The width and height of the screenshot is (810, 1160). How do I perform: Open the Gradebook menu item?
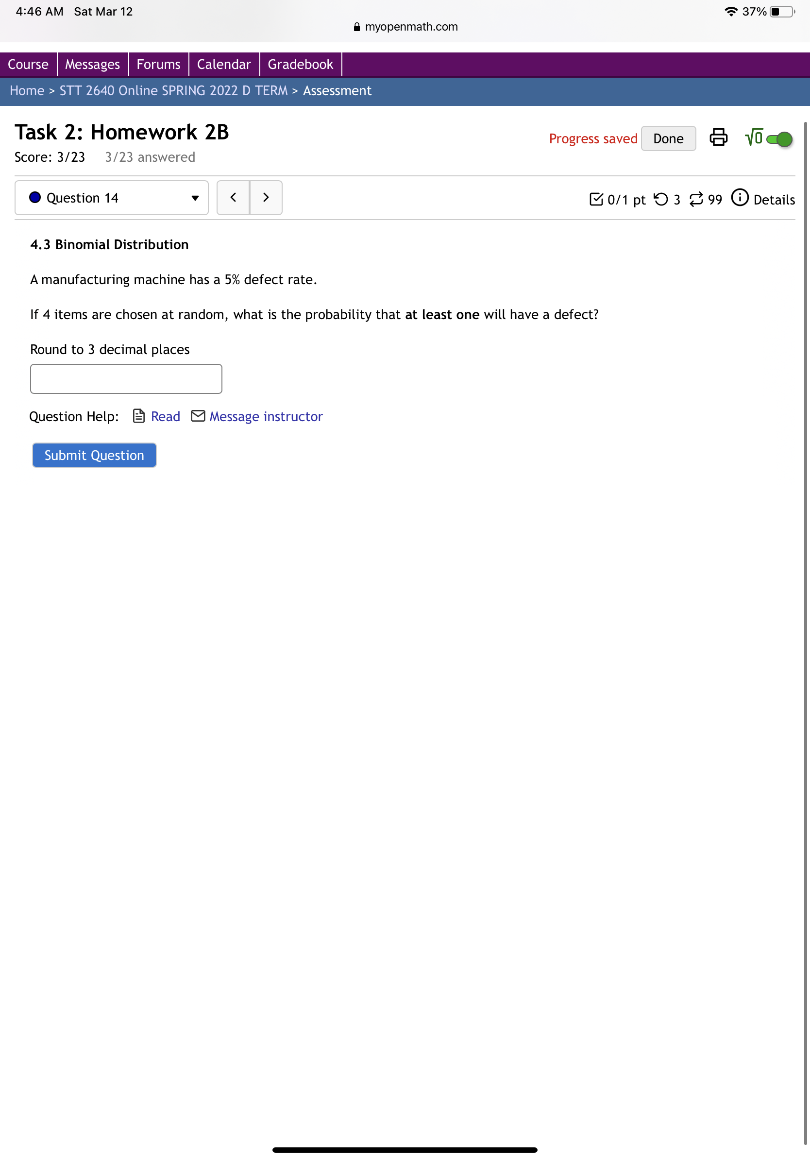(301, 65)
